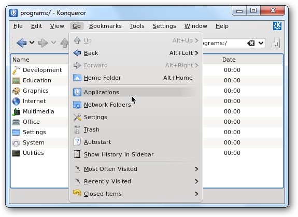Expand Closed Items submenu
The image size is (298, 217).
click(x=136, y=194)
